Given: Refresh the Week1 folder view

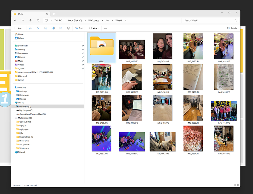Looking at the screenshot, I should point(38,20).
